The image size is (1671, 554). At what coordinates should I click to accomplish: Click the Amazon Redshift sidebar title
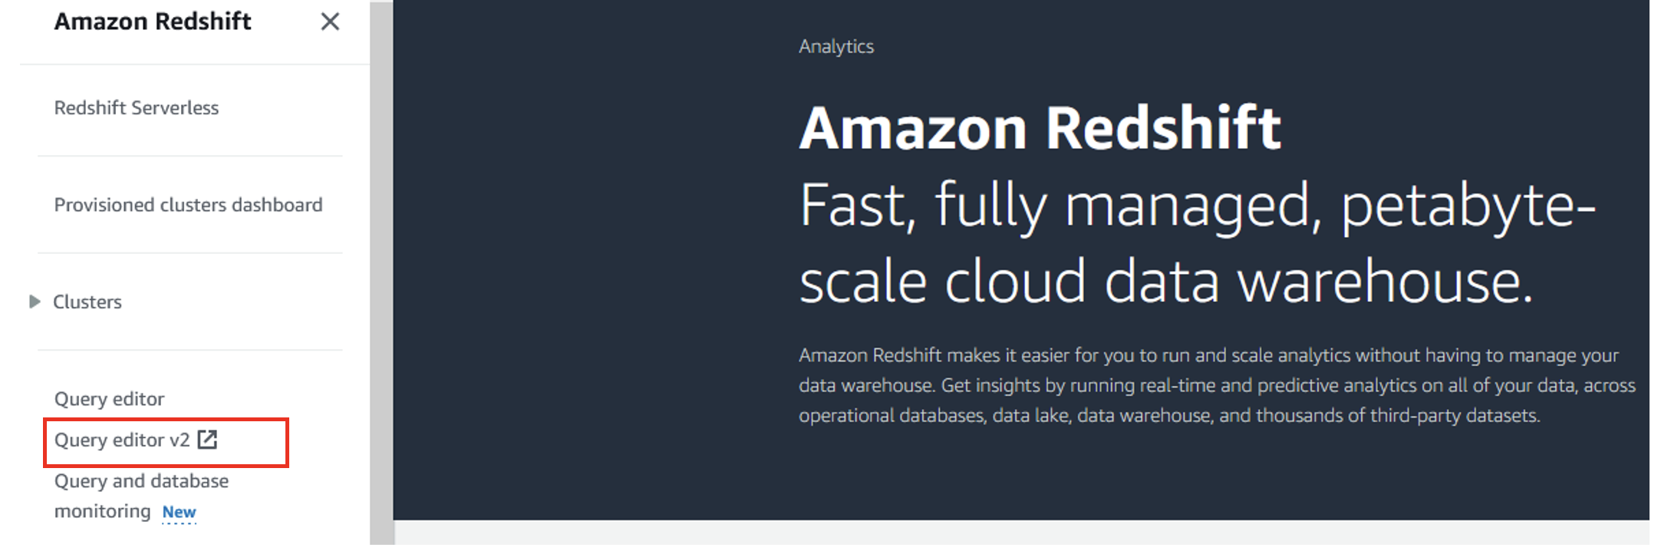click(153, 21)
